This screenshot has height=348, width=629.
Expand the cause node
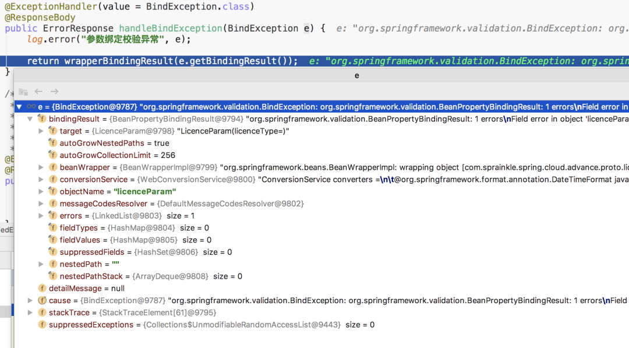(x=30, y=300)
